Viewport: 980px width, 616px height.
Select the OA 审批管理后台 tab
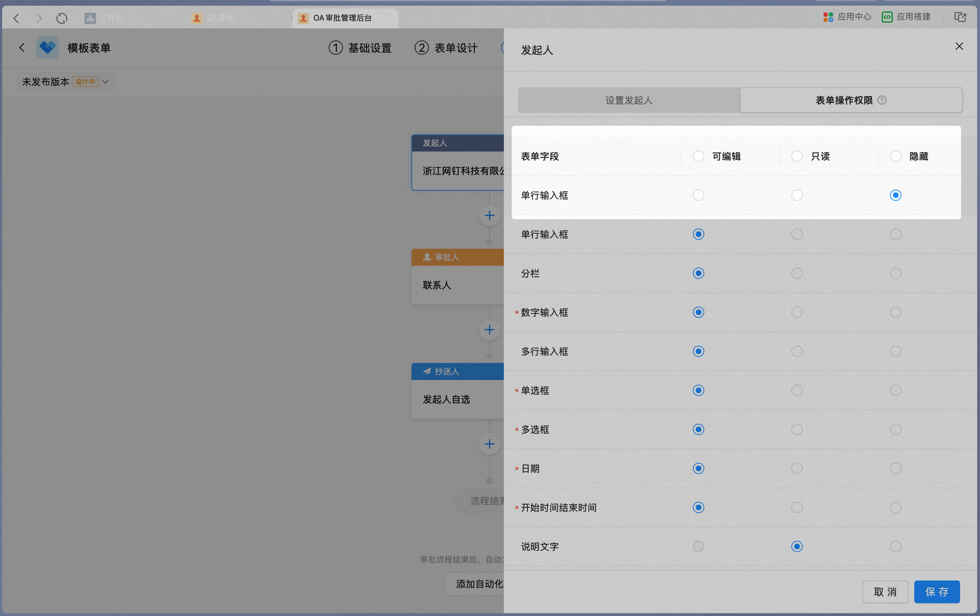345,18
